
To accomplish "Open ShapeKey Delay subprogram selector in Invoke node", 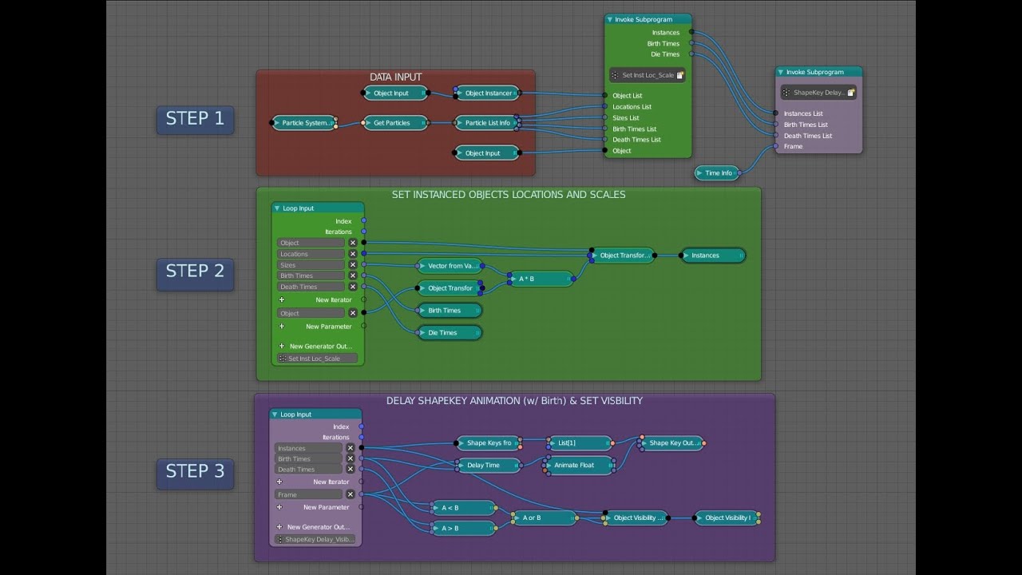I will point(818,93).
